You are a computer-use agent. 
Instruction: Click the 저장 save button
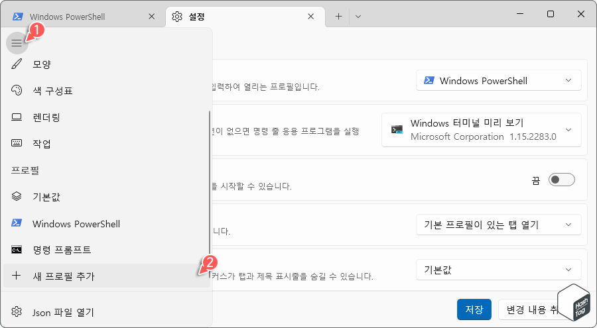tap(474, 309)
